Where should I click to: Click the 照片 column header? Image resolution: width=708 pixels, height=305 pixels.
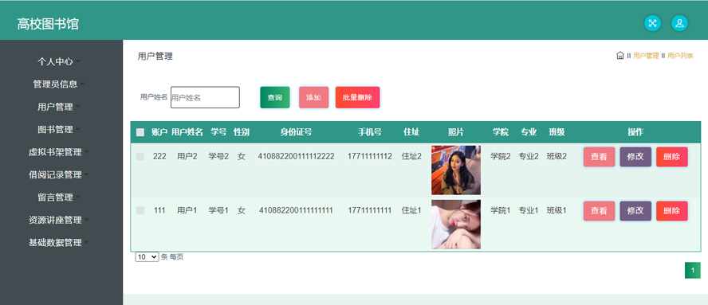[455, 132]
